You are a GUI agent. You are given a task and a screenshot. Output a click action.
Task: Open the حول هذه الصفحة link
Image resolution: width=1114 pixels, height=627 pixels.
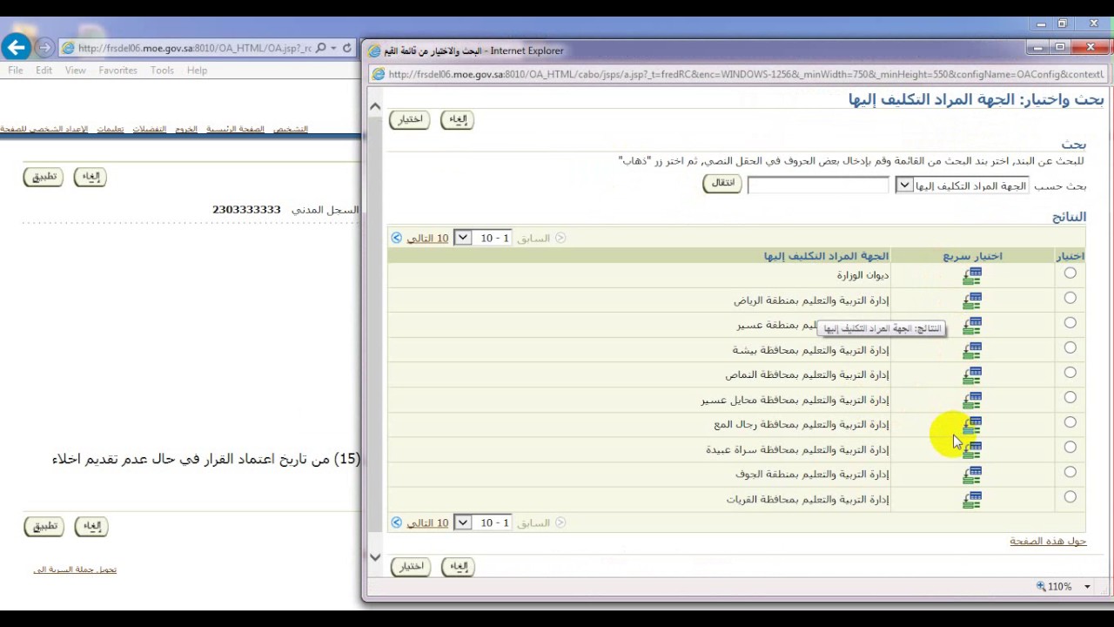1048,541
